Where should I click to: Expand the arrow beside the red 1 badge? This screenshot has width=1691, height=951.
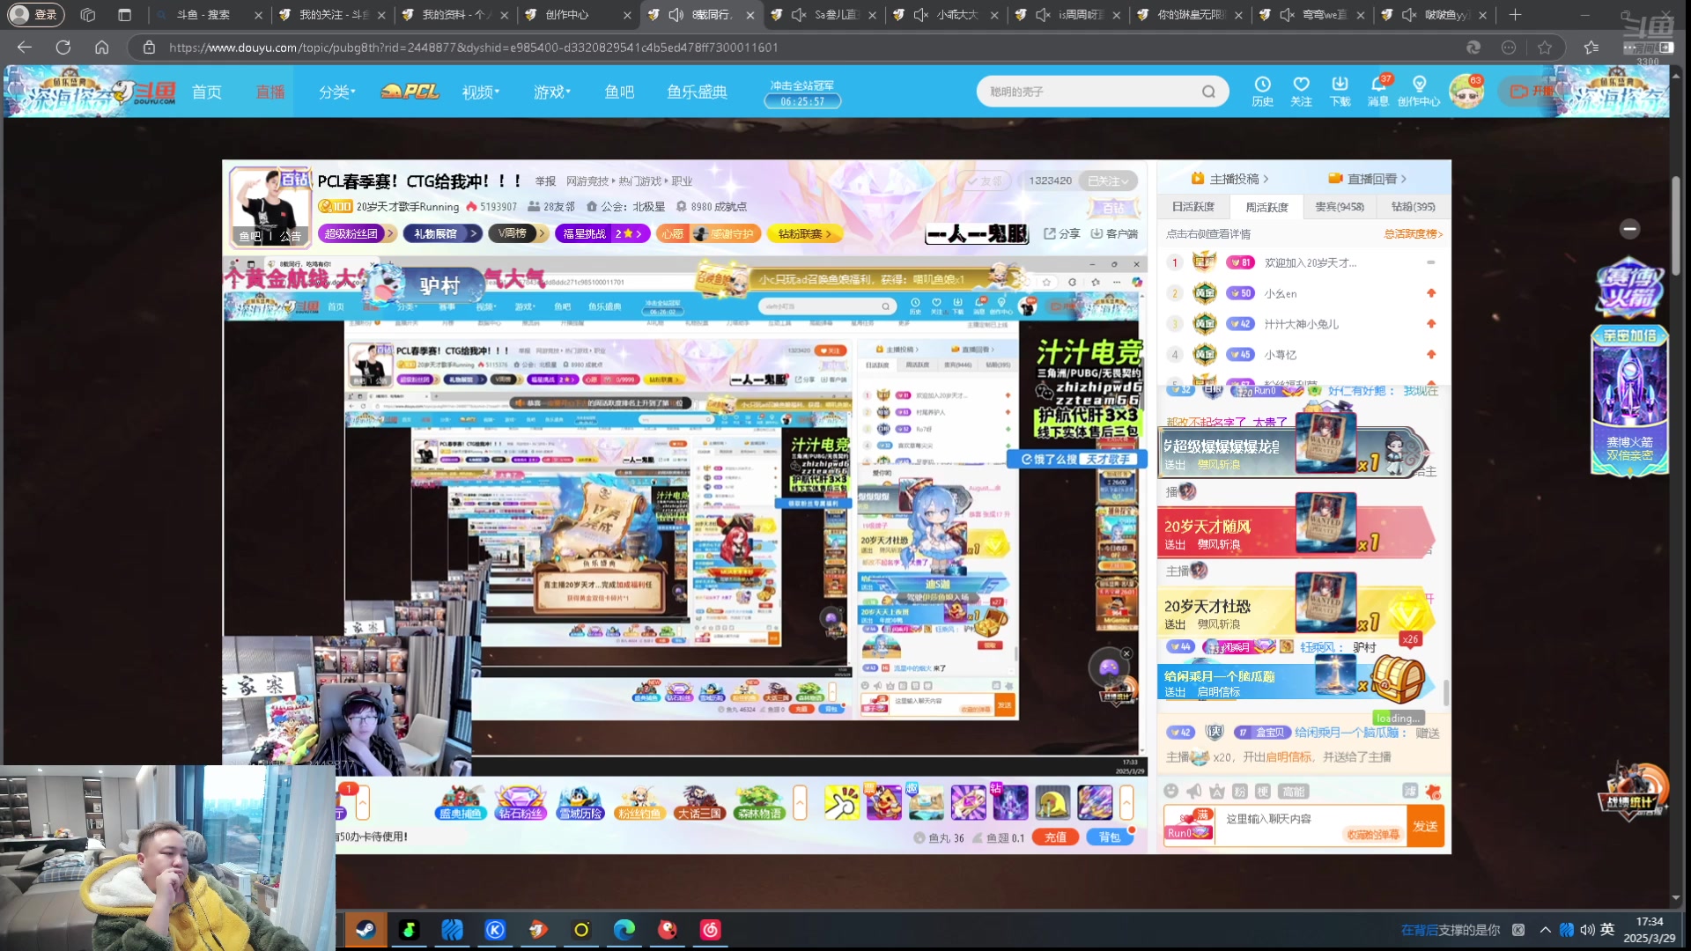tap(362, 802)
